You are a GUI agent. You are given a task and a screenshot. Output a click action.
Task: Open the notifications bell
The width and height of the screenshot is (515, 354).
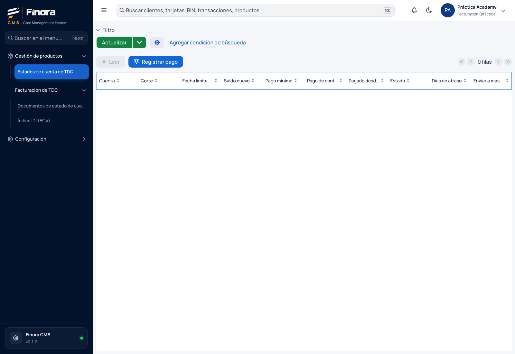[x=414, y=10]
